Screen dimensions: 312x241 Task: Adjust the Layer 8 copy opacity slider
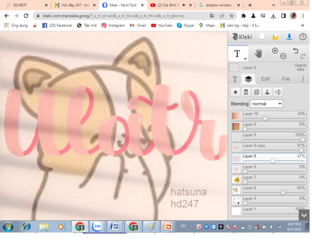301,150
